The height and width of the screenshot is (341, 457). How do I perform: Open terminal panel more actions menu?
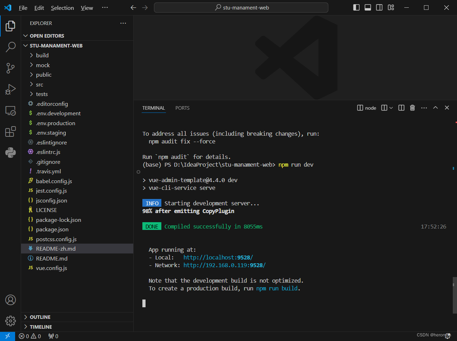tap(424, 108)
